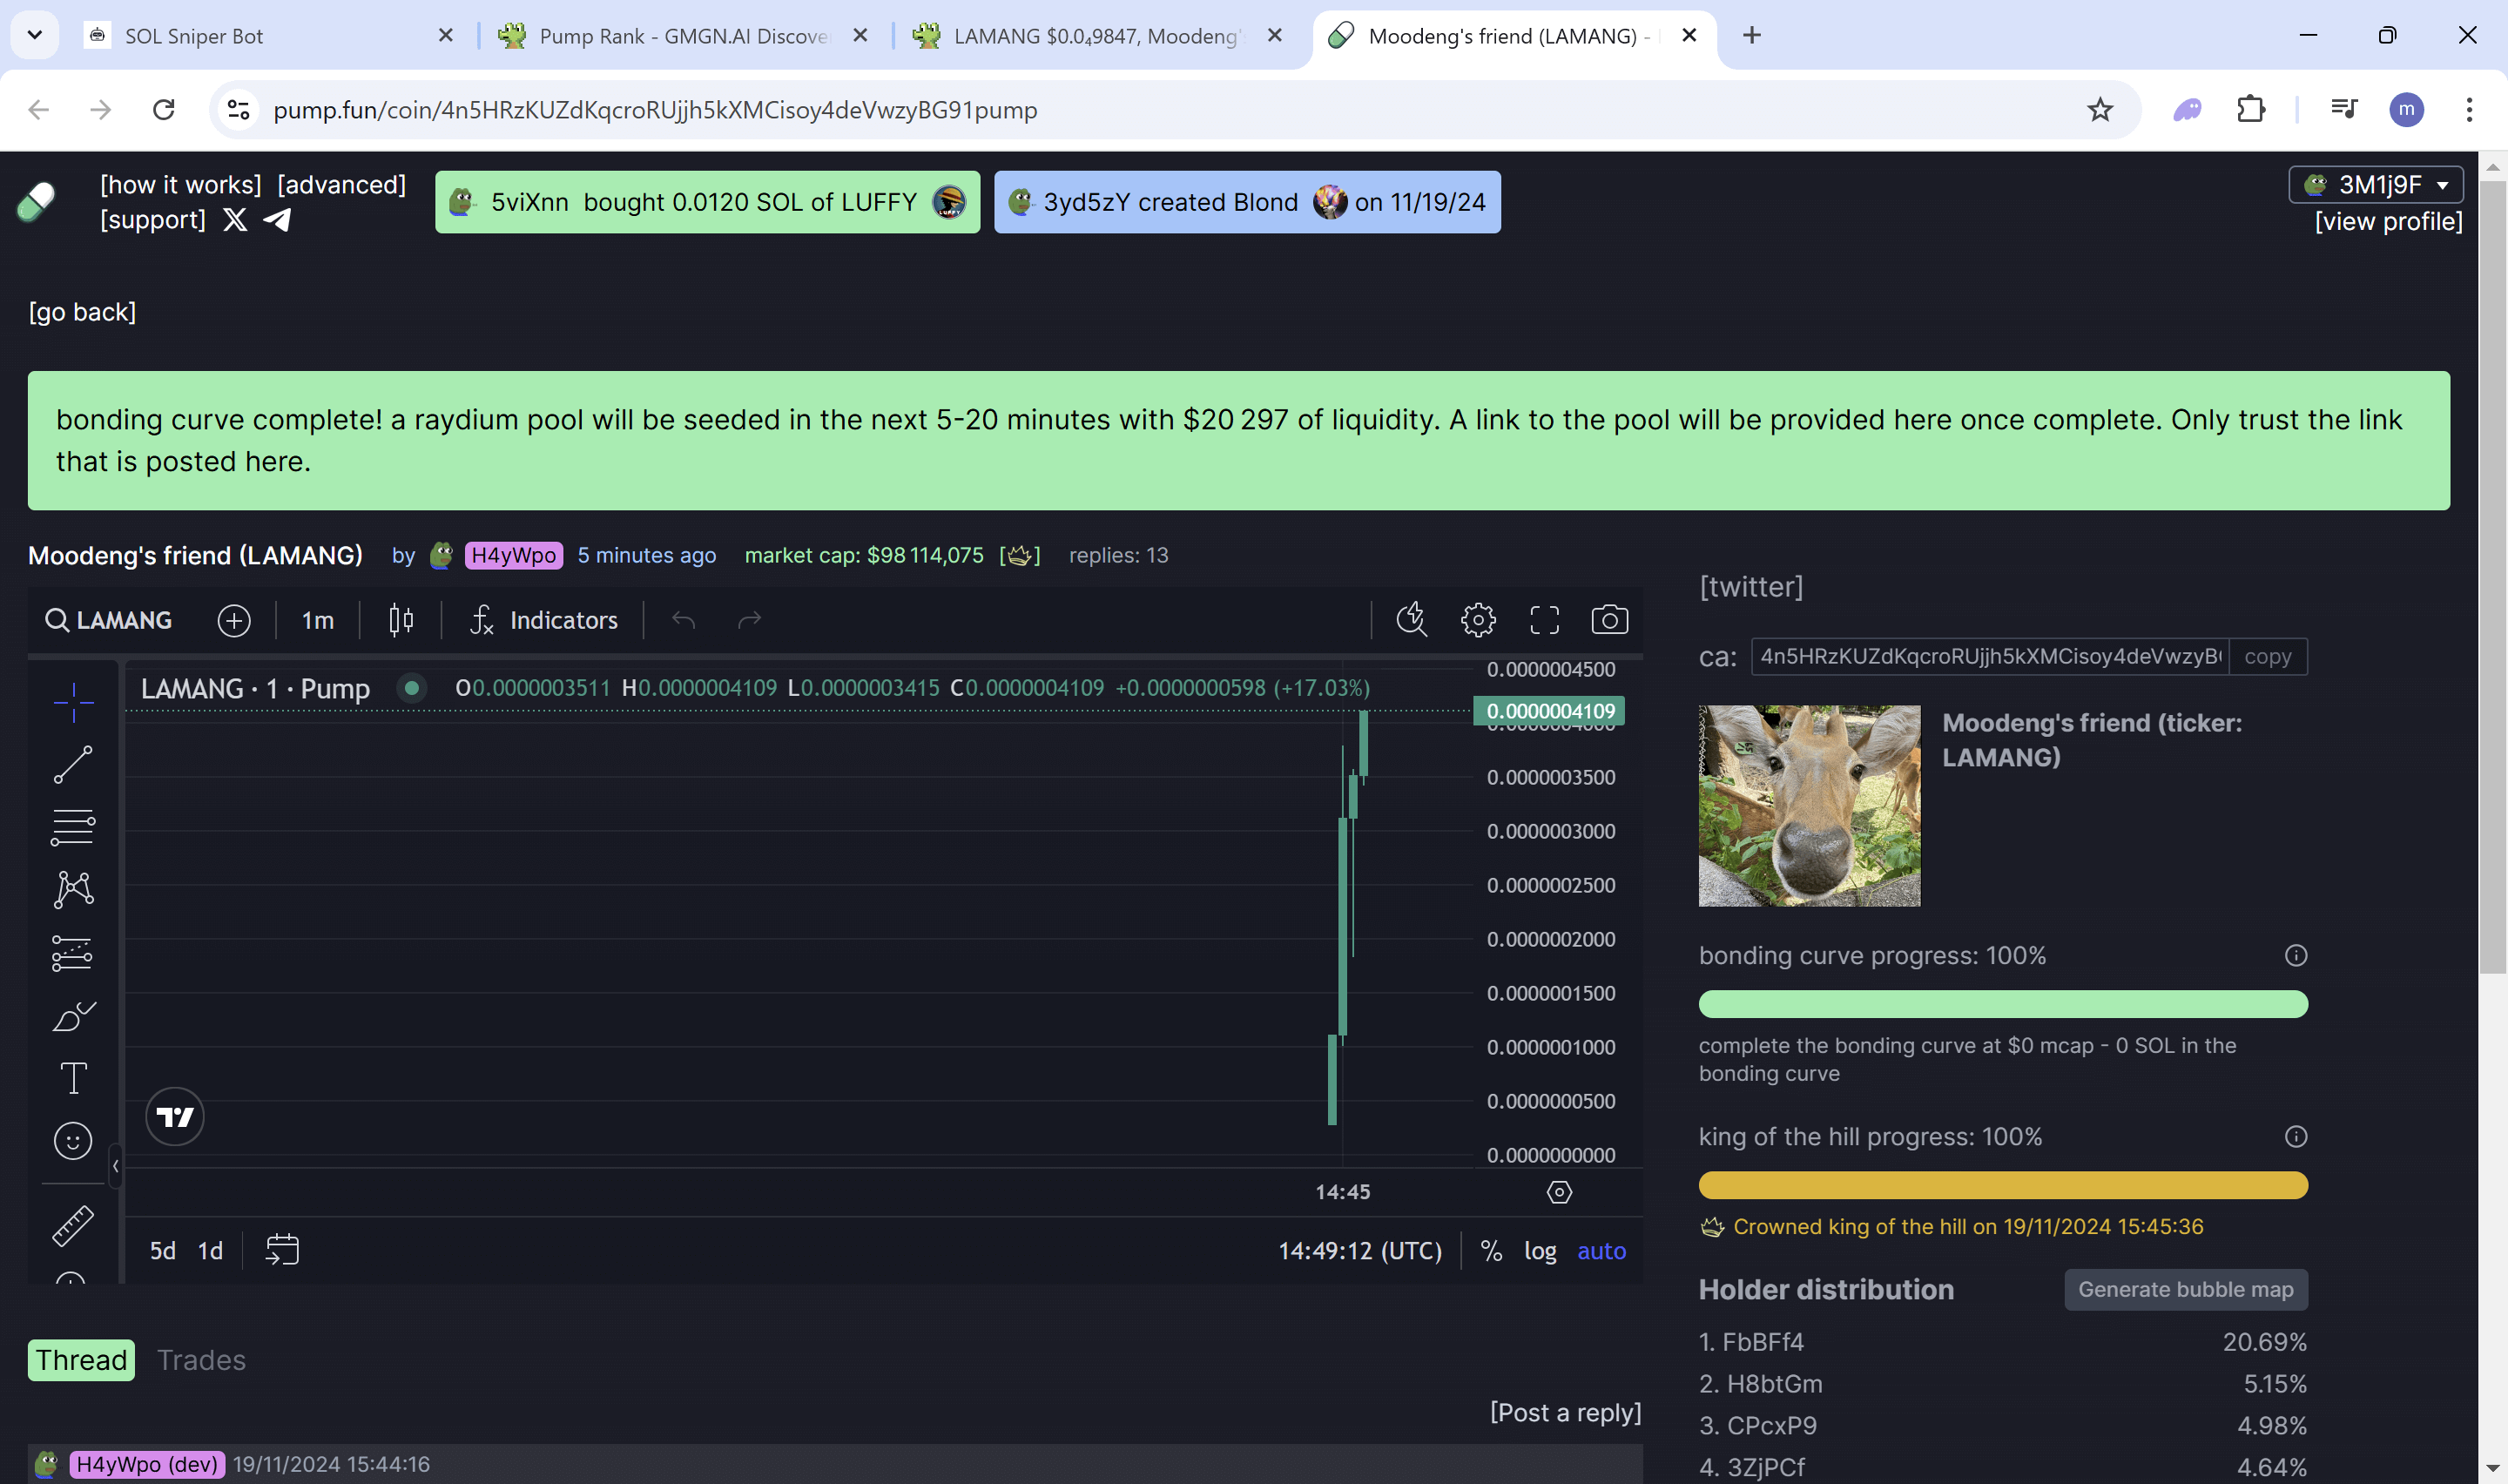Viewport: 2508px width, 1484px height.
Task: Click the [twitter] link
Action: pyautogui.click(x=1751, y=587)
